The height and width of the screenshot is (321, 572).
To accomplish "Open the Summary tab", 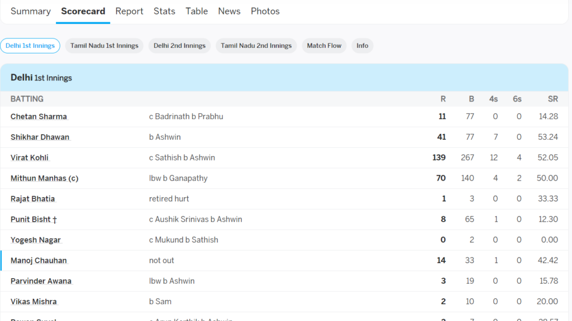I will tap(31, 11).
